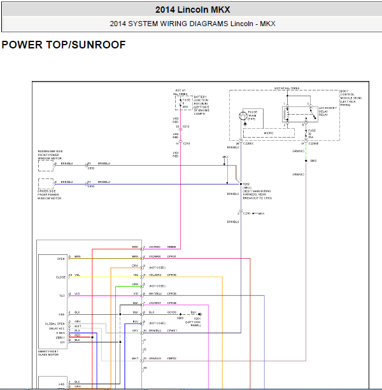This screenshot has height=390, width=382.
Task: Click the 'C2280E' connector label
Action: coord(248,143)
